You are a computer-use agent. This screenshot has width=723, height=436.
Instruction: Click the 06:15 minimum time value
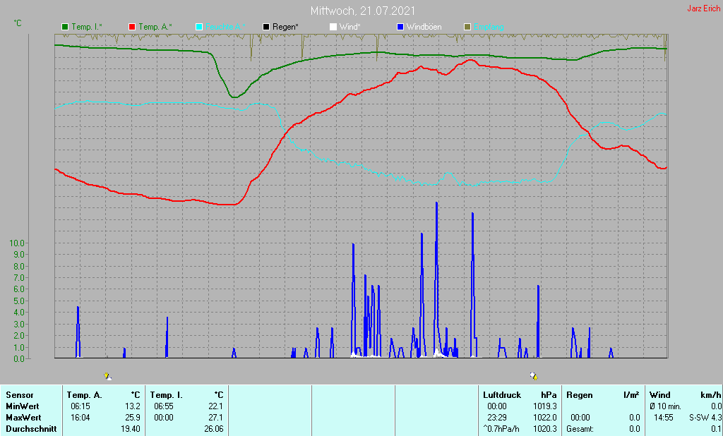click(x=80, y=406)
